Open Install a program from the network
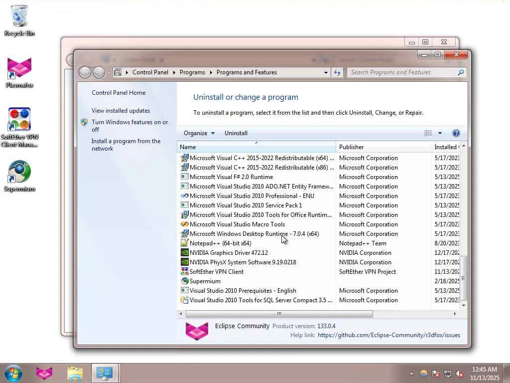This screenshot has width=510, height=383. 126,145
